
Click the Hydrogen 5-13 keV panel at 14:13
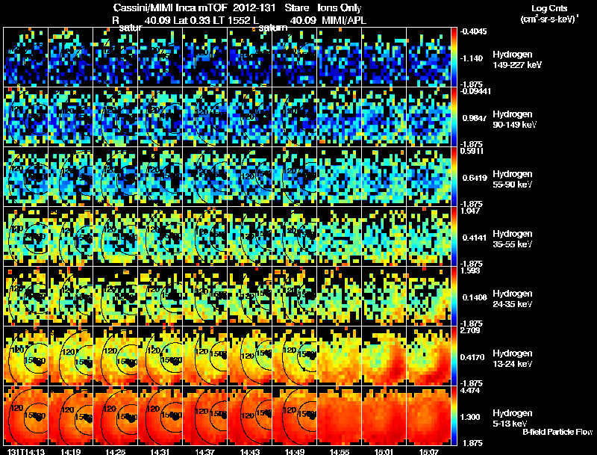point(26,415)
